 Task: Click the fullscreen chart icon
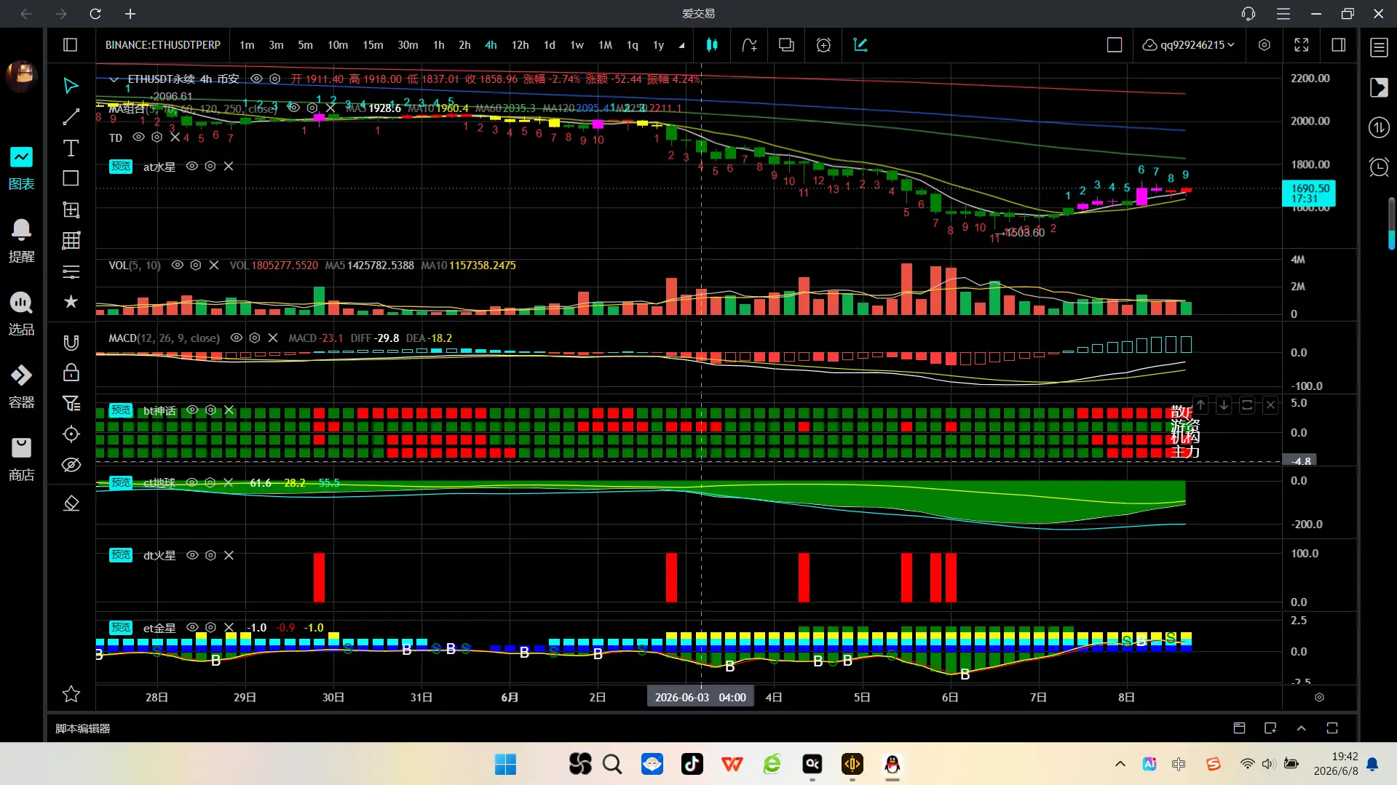point(1302,45)
